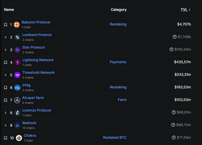This screenshot has width=202, height=145.
Task: Expand the Threshold Network row
Action: (6, 75)
